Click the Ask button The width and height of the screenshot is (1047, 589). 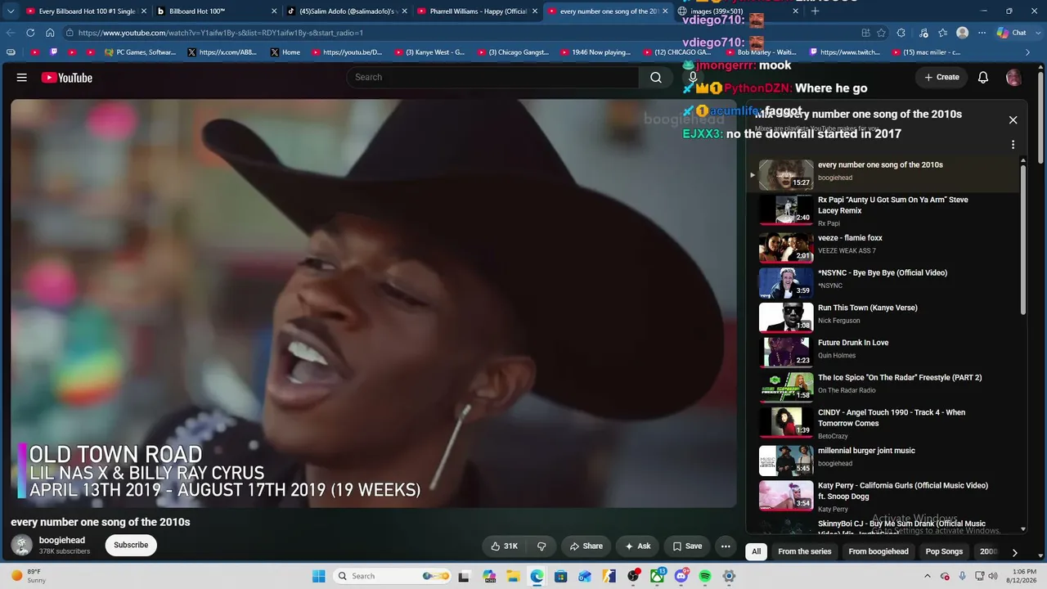pos(637,546)
